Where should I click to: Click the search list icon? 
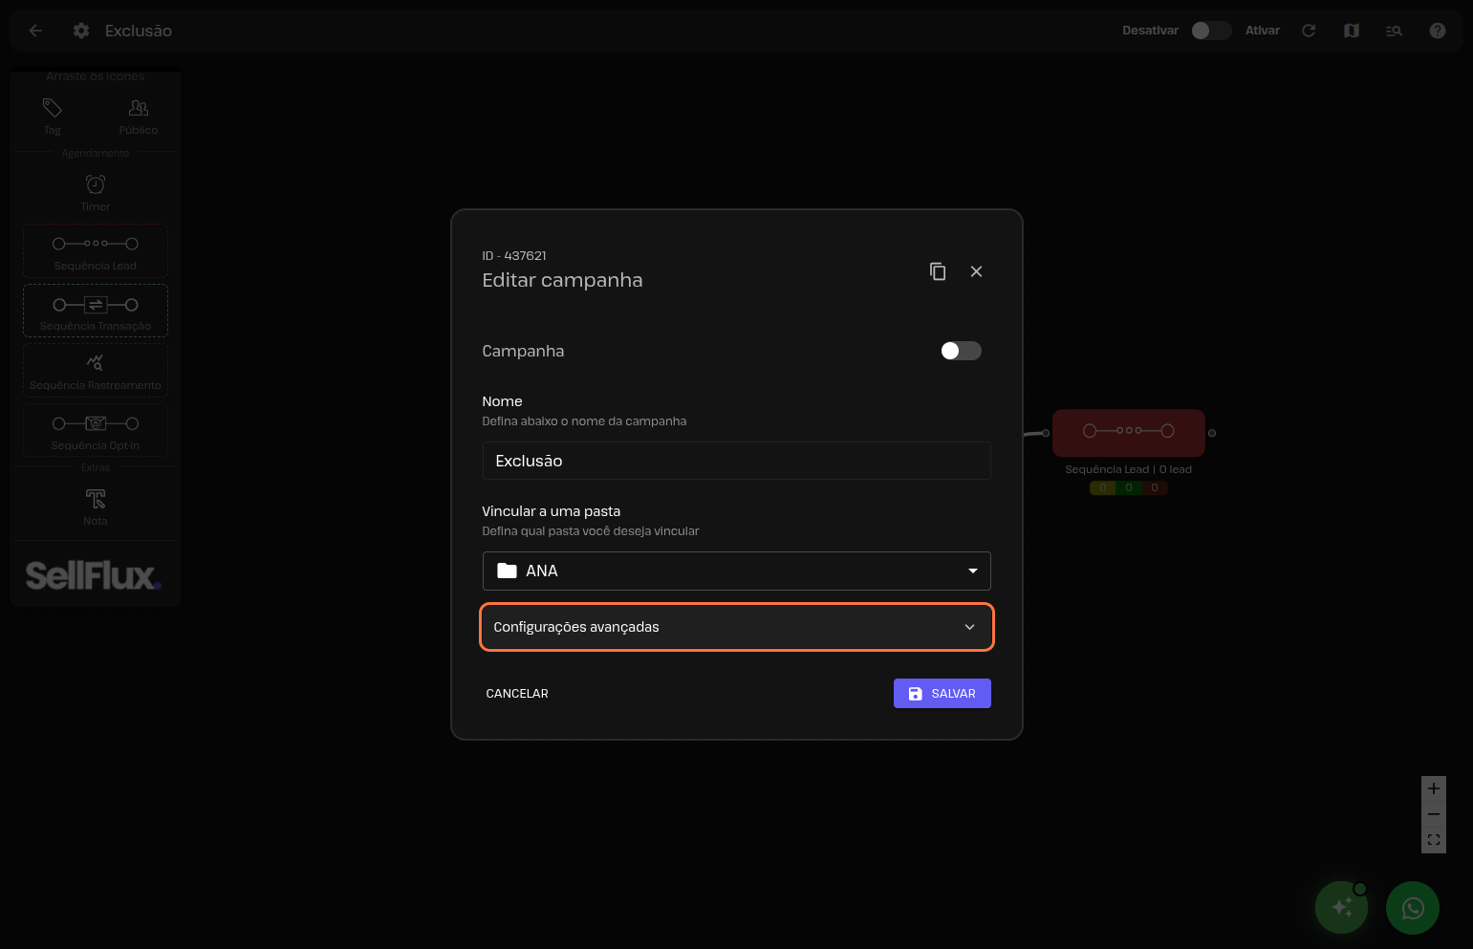(1394, 31)
